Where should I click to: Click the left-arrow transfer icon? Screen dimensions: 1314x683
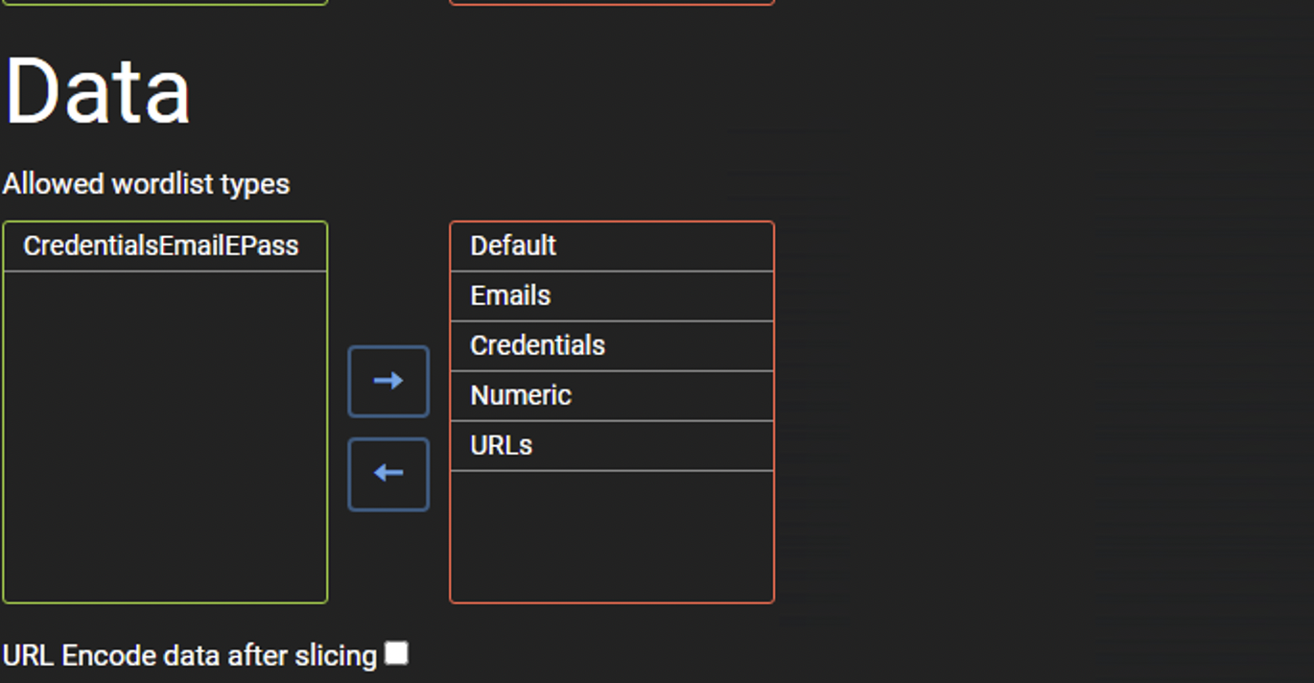(387, 474)
